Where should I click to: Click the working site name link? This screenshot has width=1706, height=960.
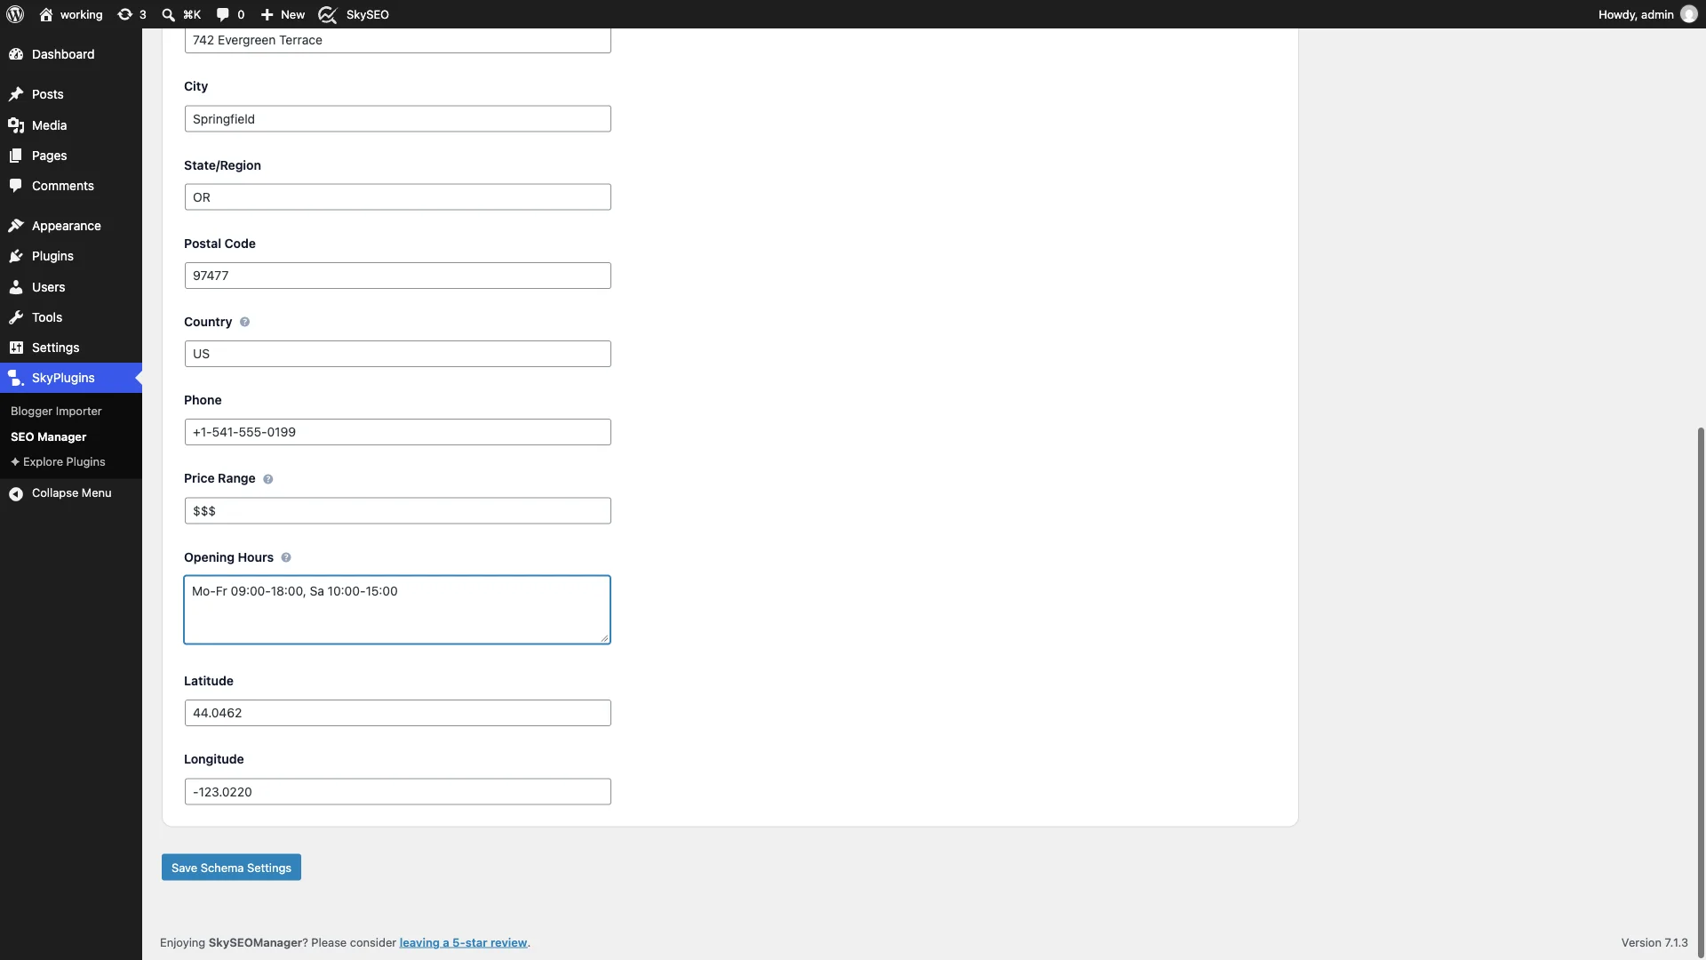pyautogui.click(x=81, y=14)
